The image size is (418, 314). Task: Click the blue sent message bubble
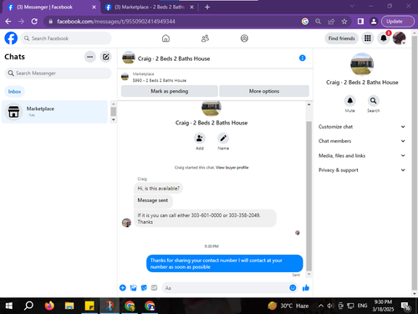coord(225,263)
